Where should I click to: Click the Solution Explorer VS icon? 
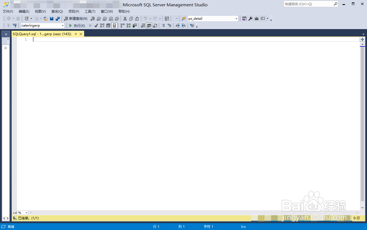[x=244, y=19]
